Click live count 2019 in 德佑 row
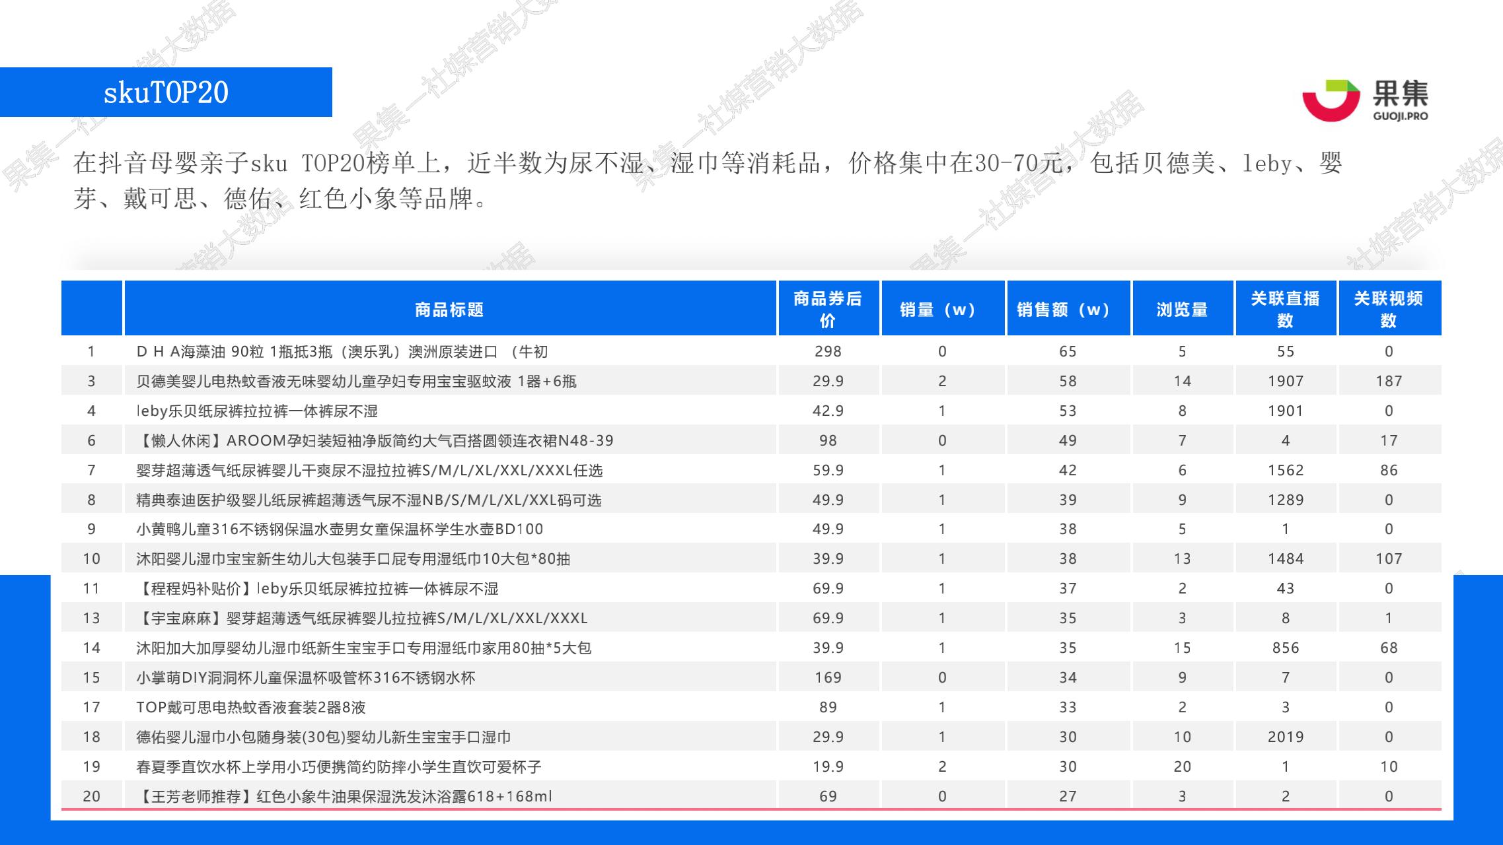The height and width of the screenshot is (845, 1503). 1286,737
